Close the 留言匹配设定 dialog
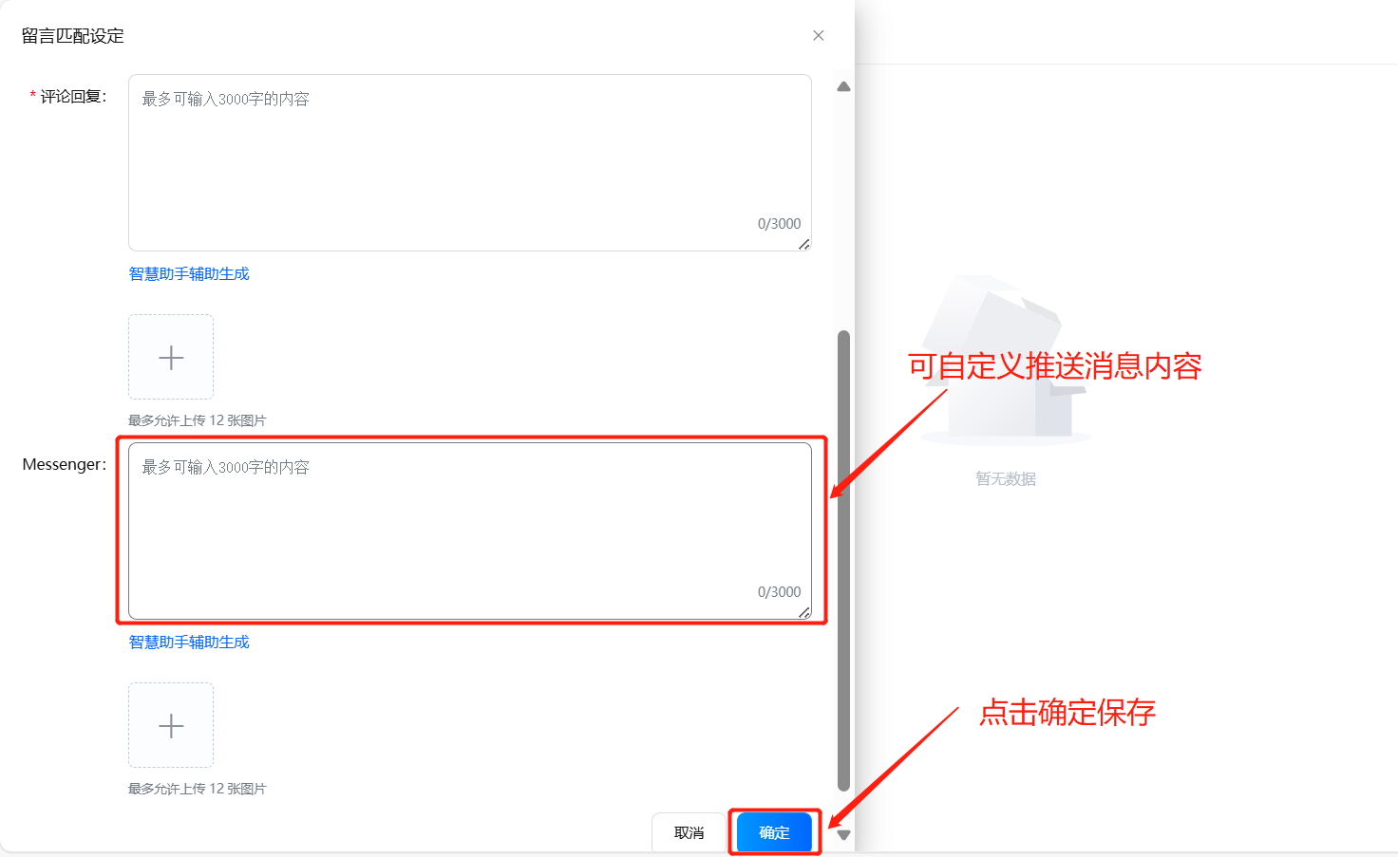Viewport: 1398px width, 857px height. (x=818, y=35)
